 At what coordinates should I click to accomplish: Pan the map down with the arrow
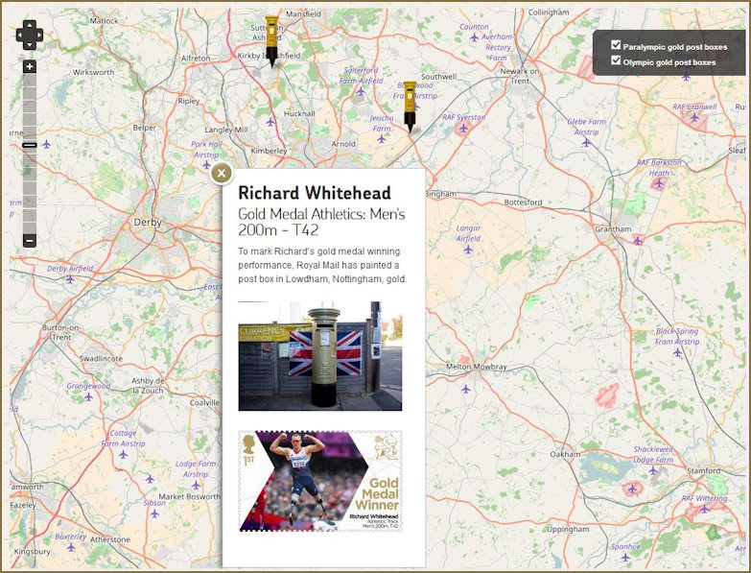pos(30,45)
